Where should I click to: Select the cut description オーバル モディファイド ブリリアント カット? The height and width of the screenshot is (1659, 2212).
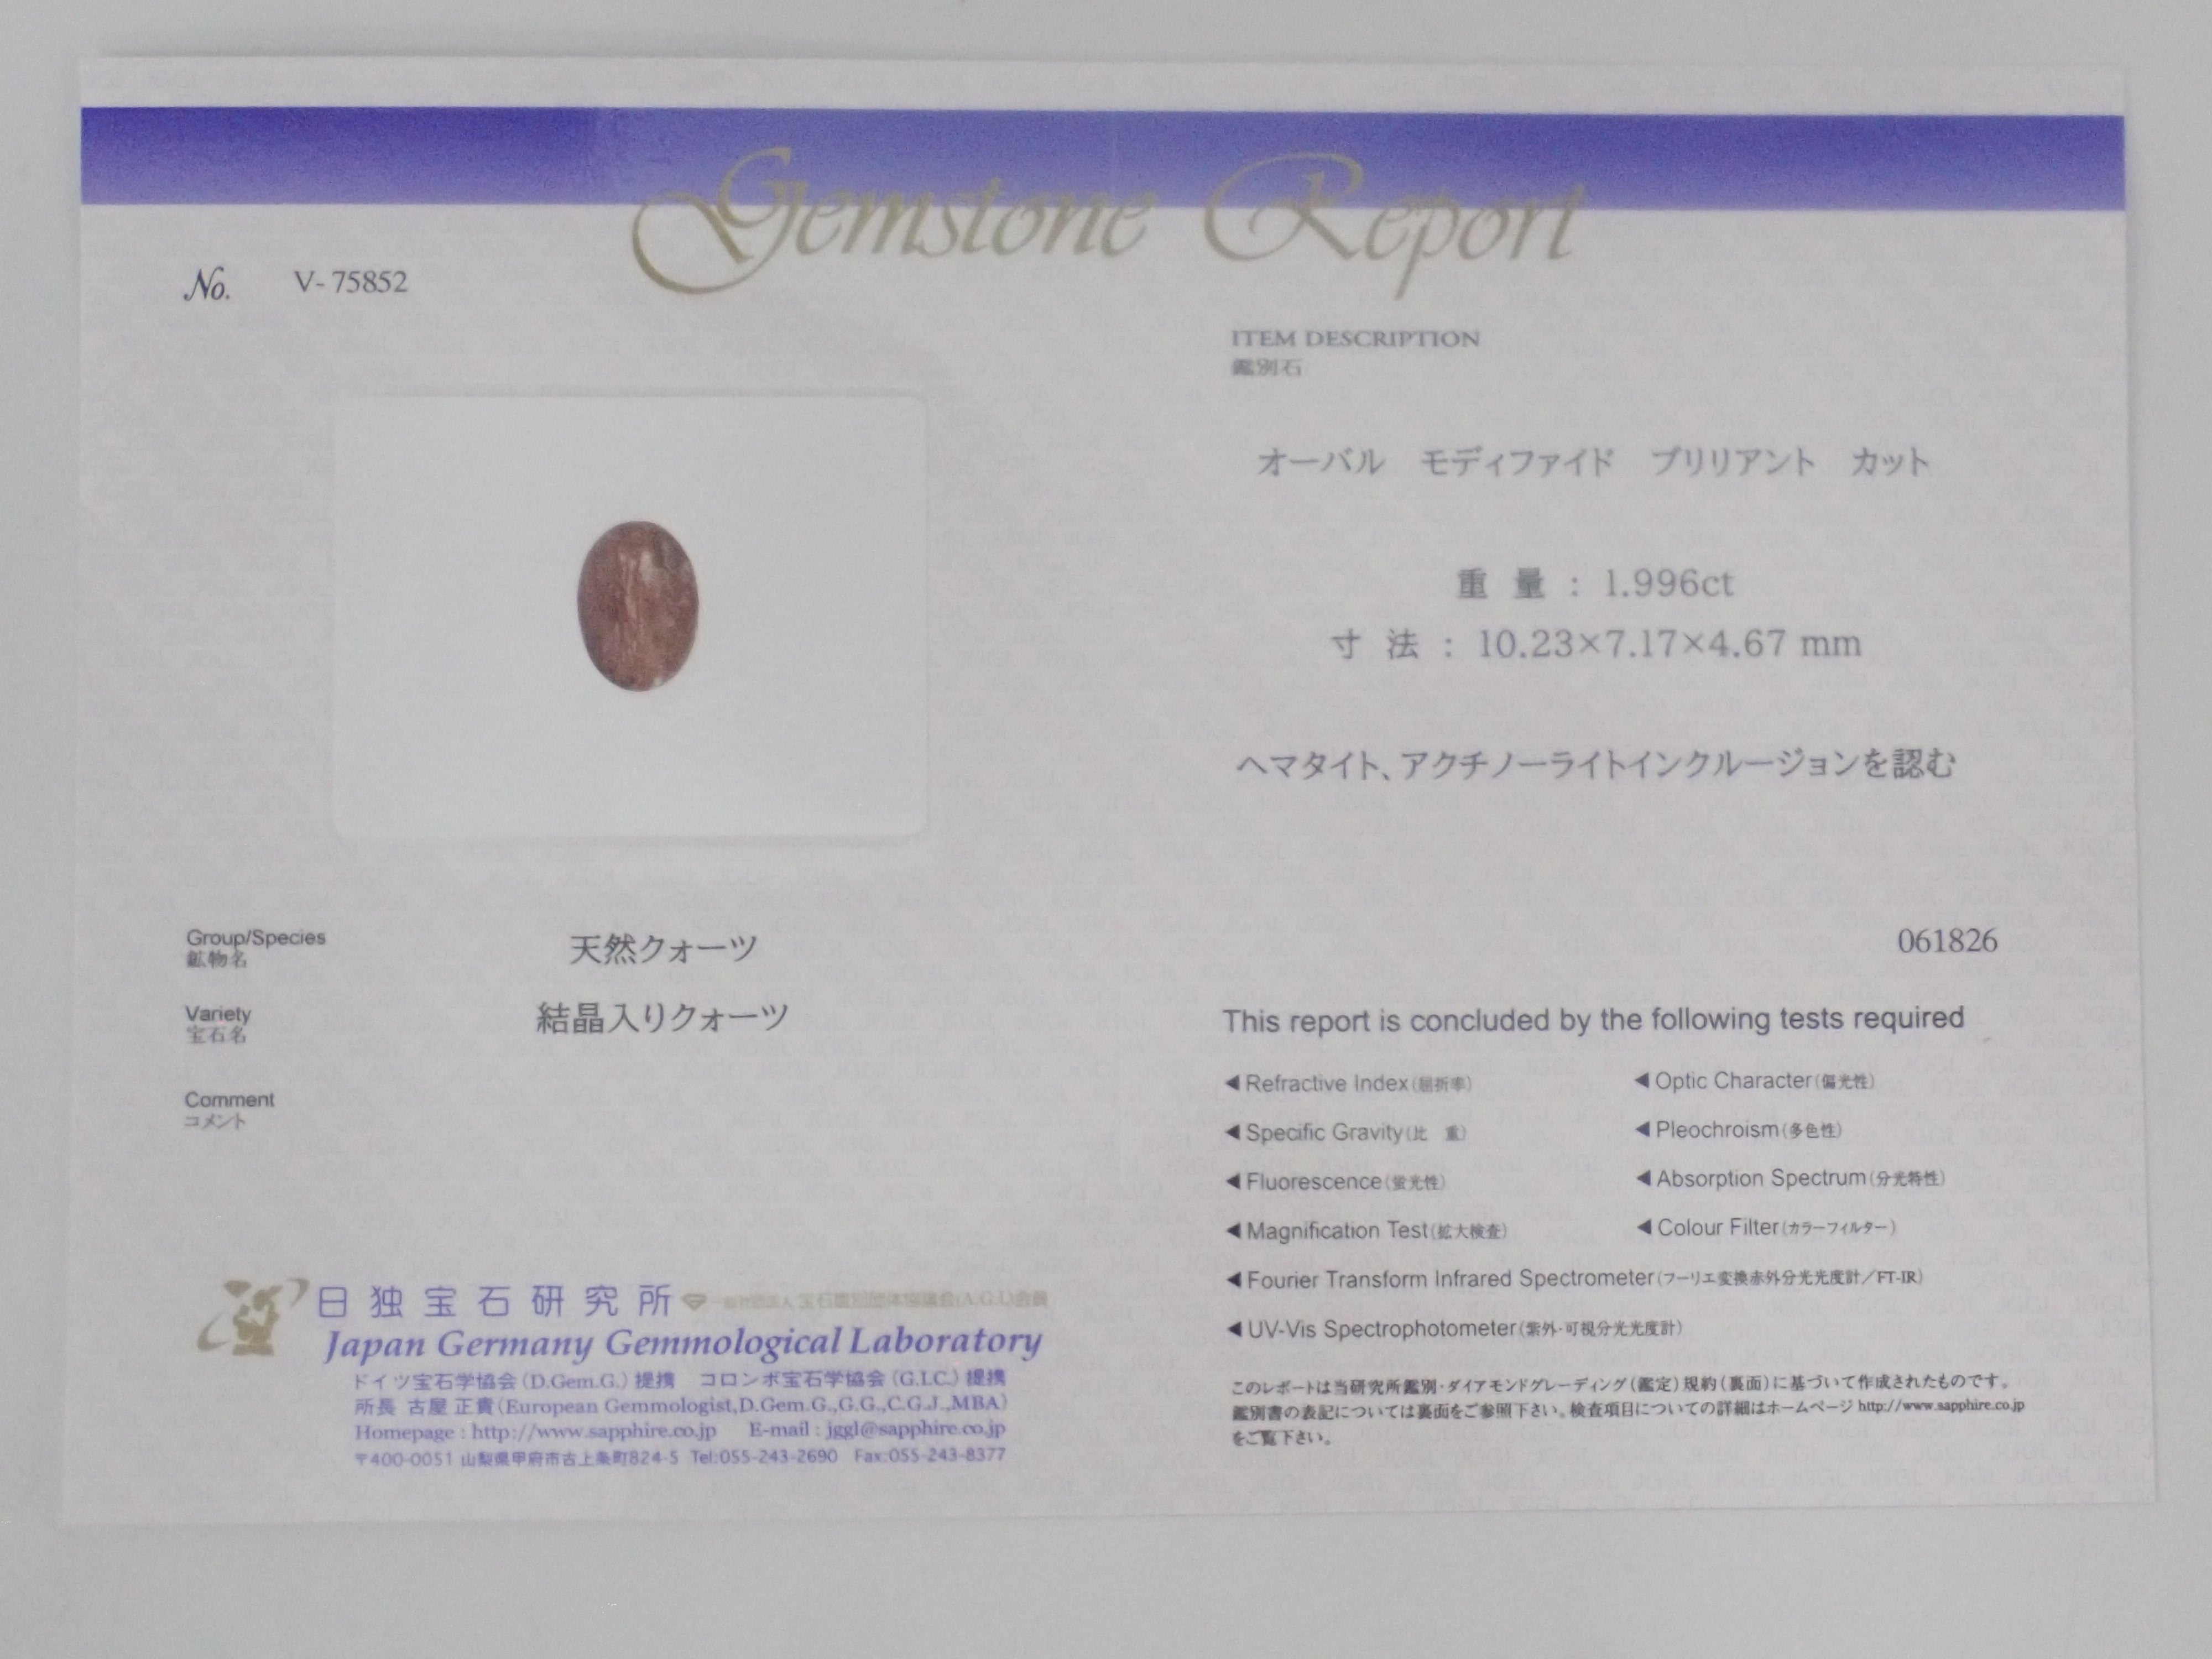pos(1592,462)
